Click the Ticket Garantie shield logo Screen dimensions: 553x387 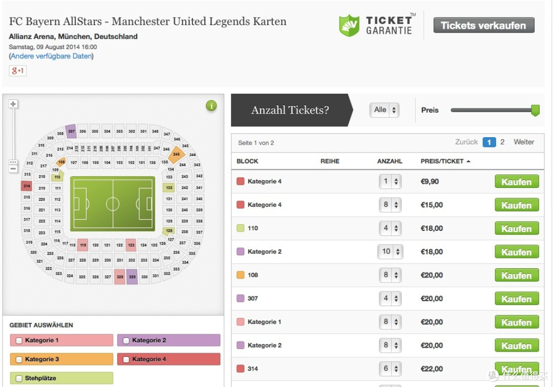coord(349,26)
